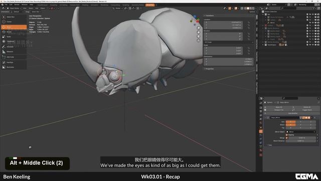Switch to rendered viewport shading
This screenshot has width=321, height=181.
253,9
